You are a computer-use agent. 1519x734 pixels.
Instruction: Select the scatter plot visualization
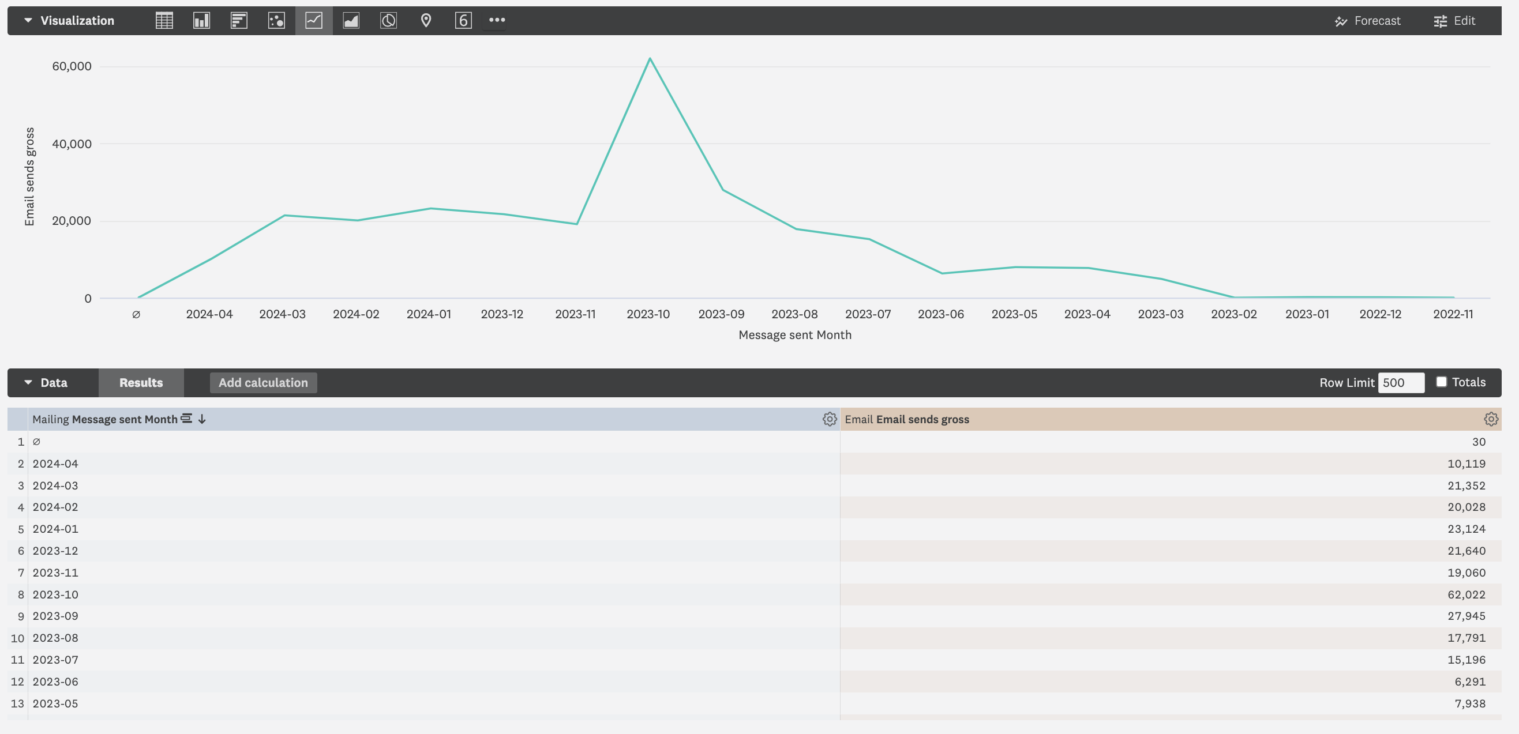pyautogui.click(x=276, y=20)
